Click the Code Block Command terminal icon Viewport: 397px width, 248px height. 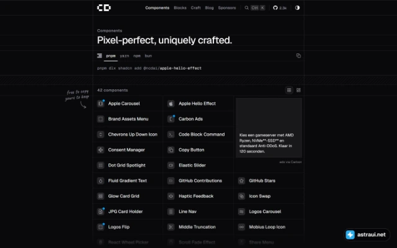pos(171,135)
